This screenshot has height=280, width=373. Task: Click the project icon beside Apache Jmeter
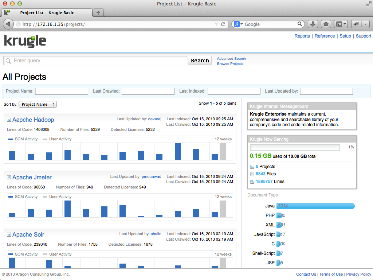[9, 178]
